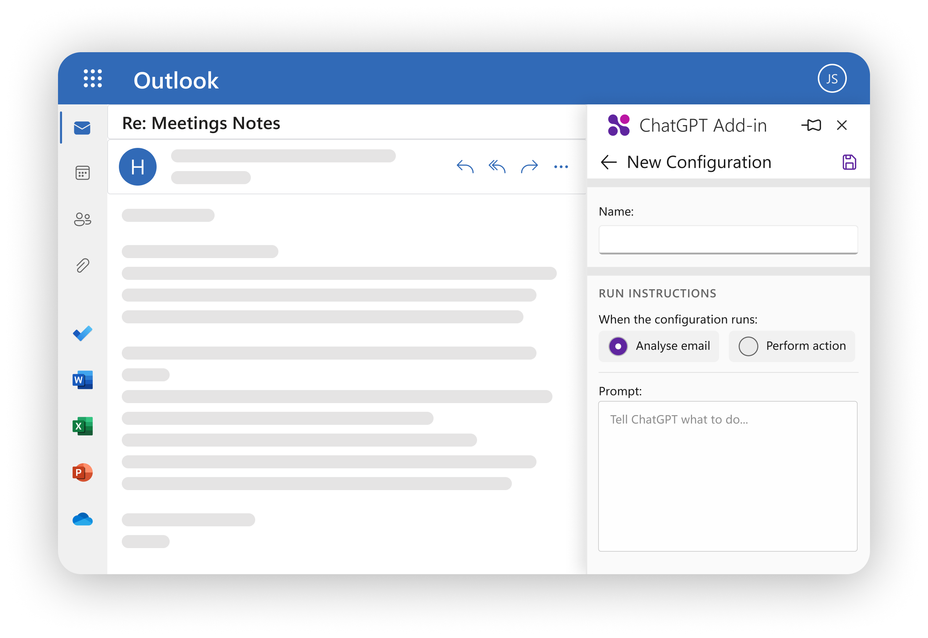The image size is (928, 638).
Task: Click inside the Name input field
Action: 728,240
